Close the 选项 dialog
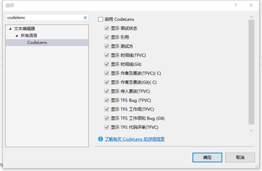Screen dimensions: 262x171 pos(251,5)
